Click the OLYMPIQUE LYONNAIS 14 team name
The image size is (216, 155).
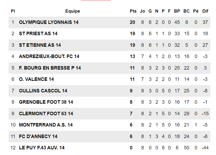point(49,22)
